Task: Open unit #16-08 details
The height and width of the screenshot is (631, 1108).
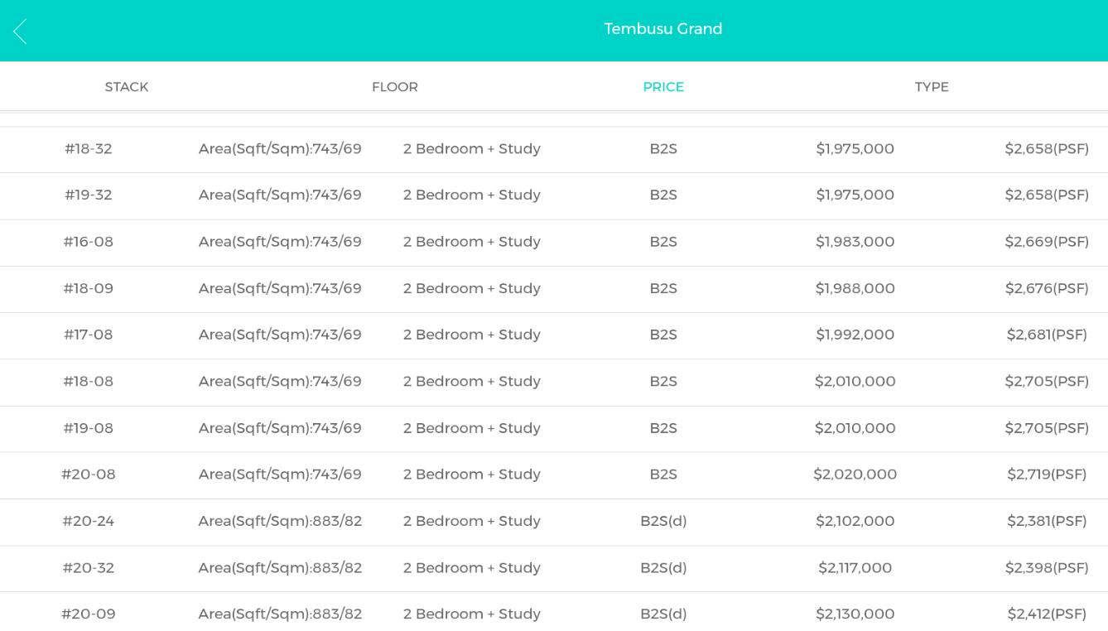Action: click(89, 242)
